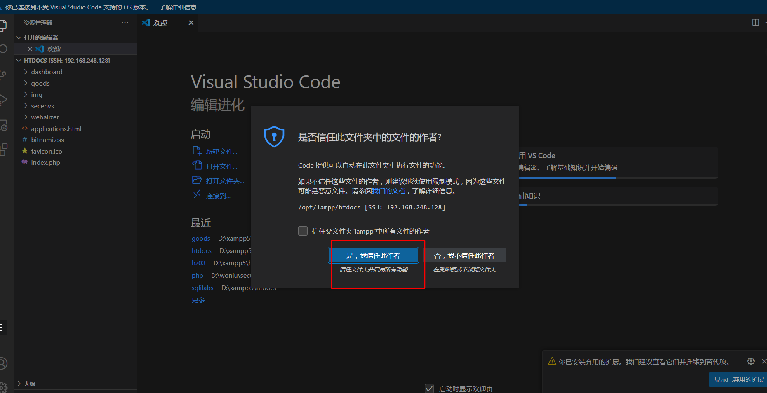This screenshot has height=393, width=767.
Task: Click the explorer panel more actions ellipsis
Action: [125, 23]
